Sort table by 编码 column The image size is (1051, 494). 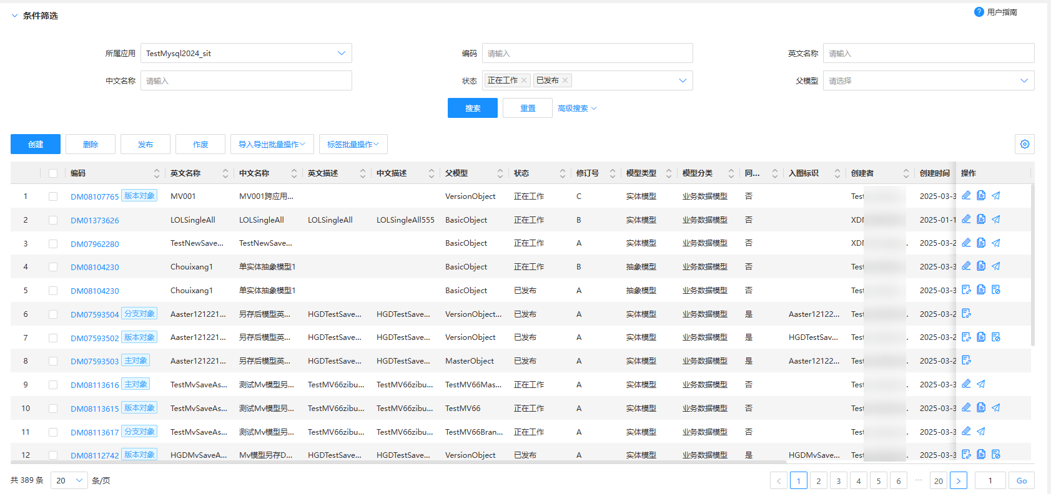click(x=157, y=173)
